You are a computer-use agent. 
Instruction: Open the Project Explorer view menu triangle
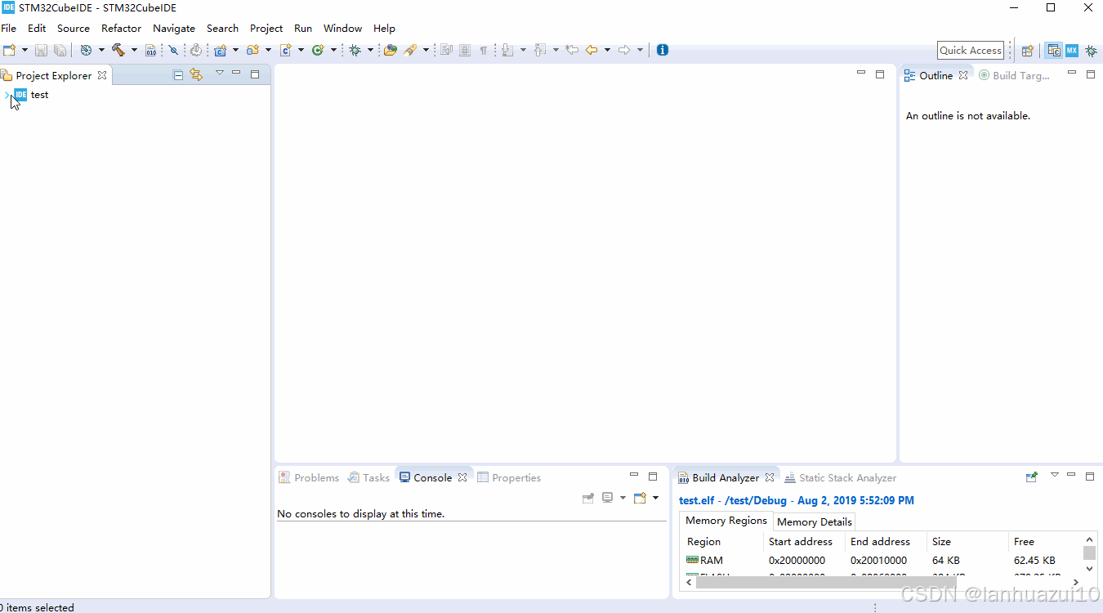pyautogui.click(x=219, y=73)
